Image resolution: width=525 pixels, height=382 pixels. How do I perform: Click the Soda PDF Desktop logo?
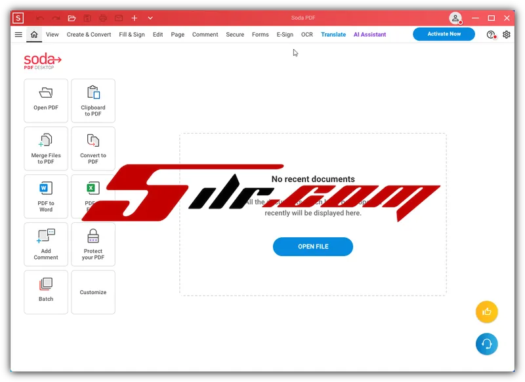point(43,61)
